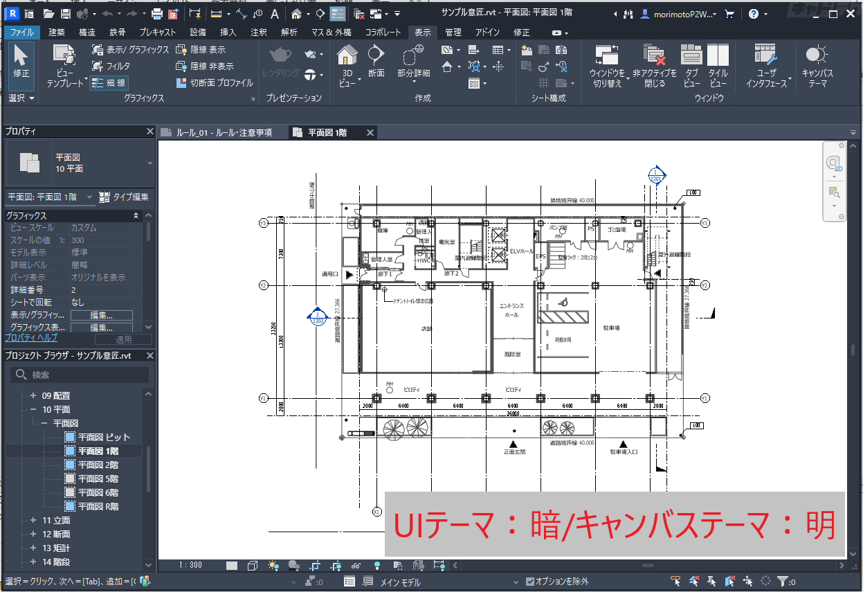Toggle thin lines icon in quick access toolbar

(338, 14)
